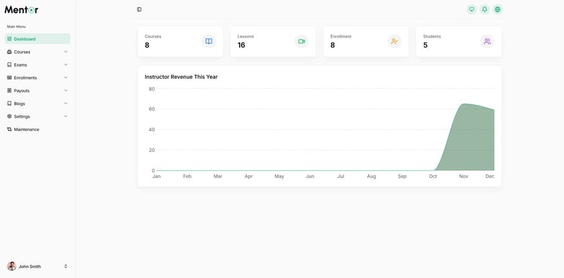
Task: Click the Mentor logo
Action: pyautogui.click(x=21, y=10)
